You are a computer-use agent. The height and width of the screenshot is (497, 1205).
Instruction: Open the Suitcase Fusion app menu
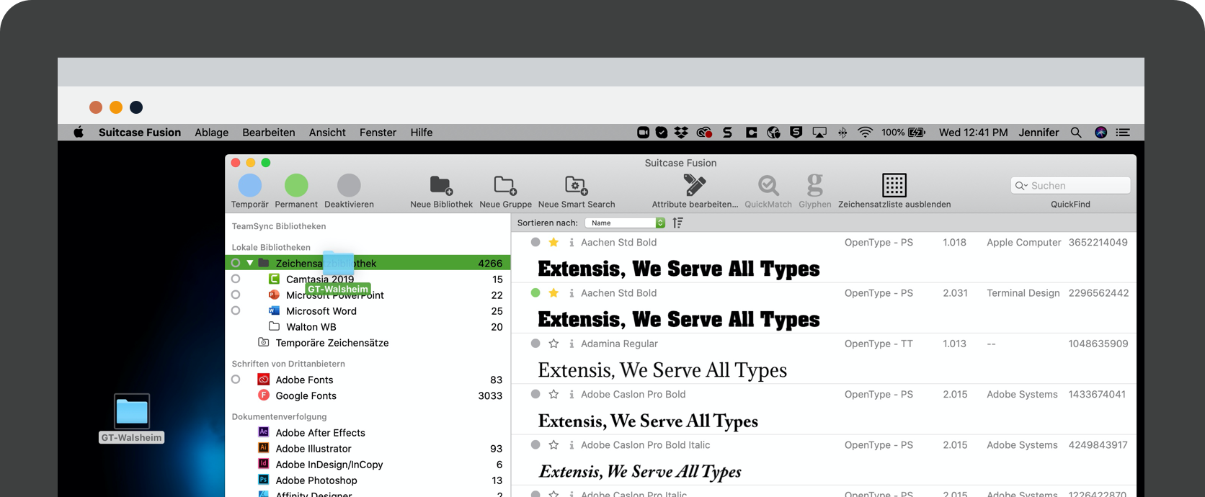pyautogui.click(x=140, y=133)
